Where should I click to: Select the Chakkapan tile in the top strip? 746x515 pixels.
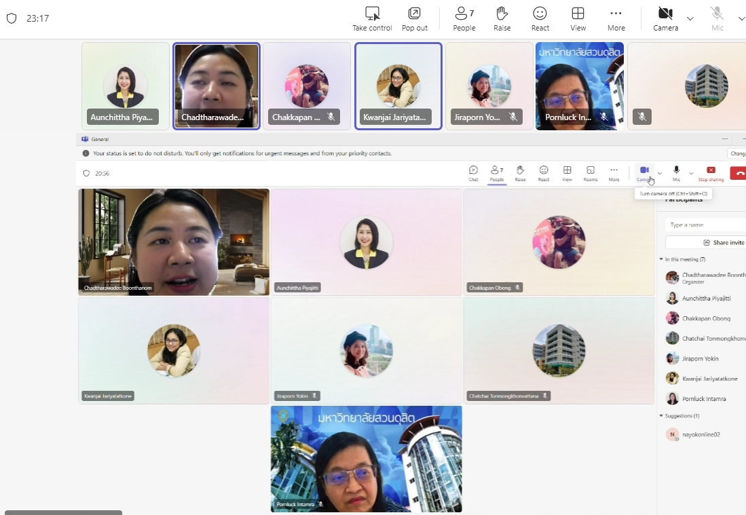307,86
